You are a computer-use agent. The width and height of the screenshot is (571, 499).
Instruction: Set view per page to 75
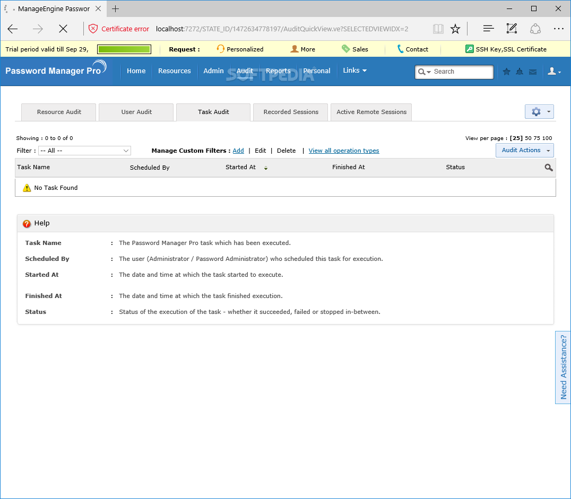537,138
